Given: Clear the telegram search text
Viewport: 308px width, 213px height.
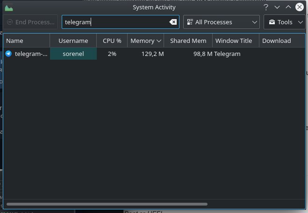Looking at the screenshot, I should (x=173, y=22).
